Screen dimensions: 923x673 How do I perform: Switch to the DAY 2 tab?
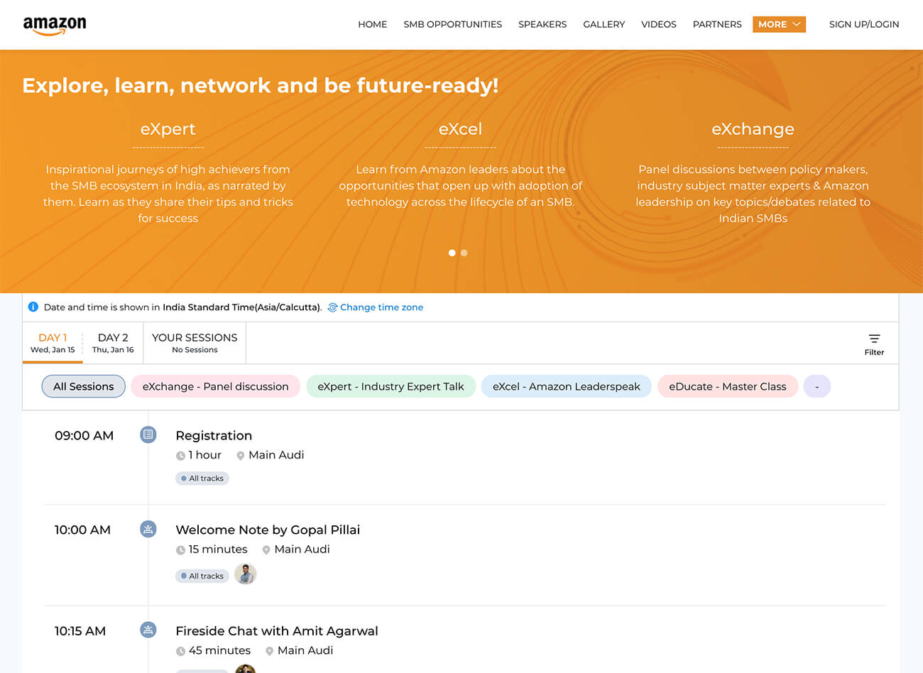(113, 342)
